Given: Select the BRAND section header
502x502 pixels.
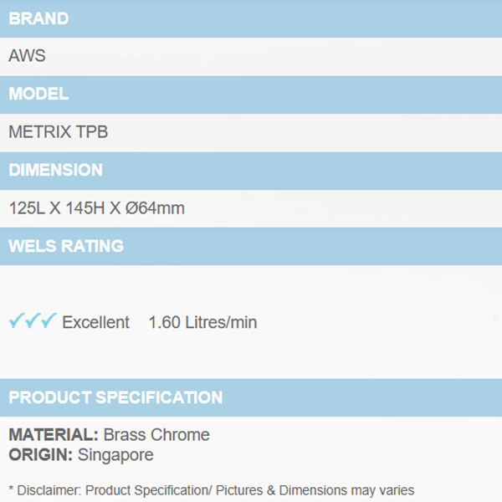Looking at the screenshot, I should (x=38, y=18).
